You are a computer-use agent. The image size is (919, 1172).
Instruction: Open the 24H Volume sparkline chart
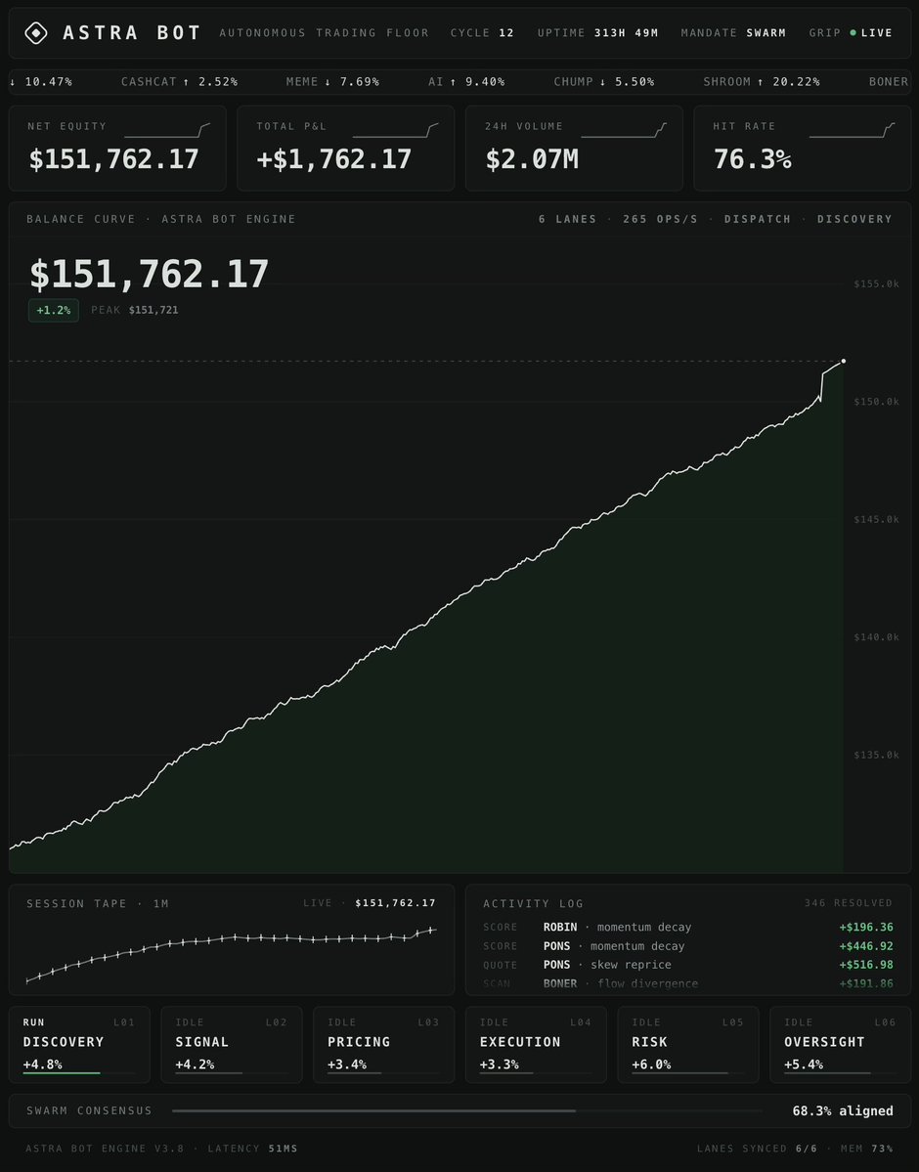click(x=624, y=131)
